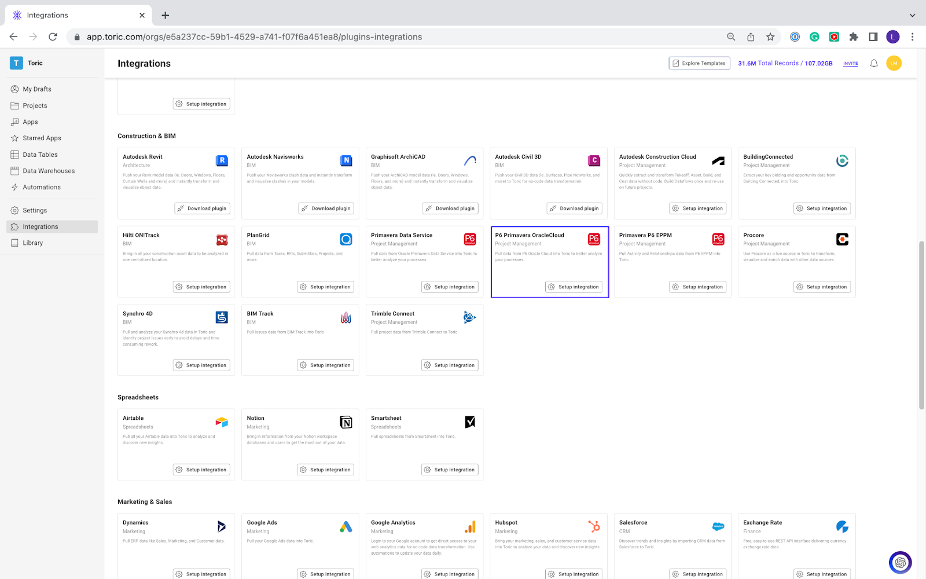
Task: Click the Hubspot logo icon
Action: (594, 526)
